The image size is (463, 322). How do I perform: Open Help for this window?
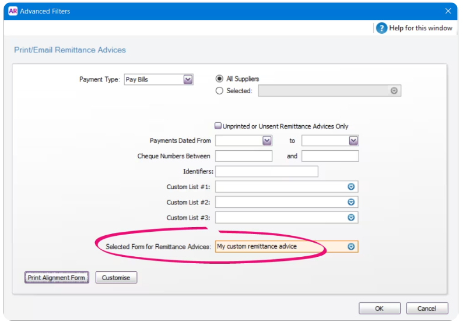coord(420,28)
